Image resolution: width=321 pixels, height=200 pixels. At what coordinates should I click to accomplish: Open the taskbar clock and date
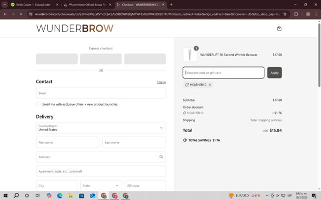301,195
